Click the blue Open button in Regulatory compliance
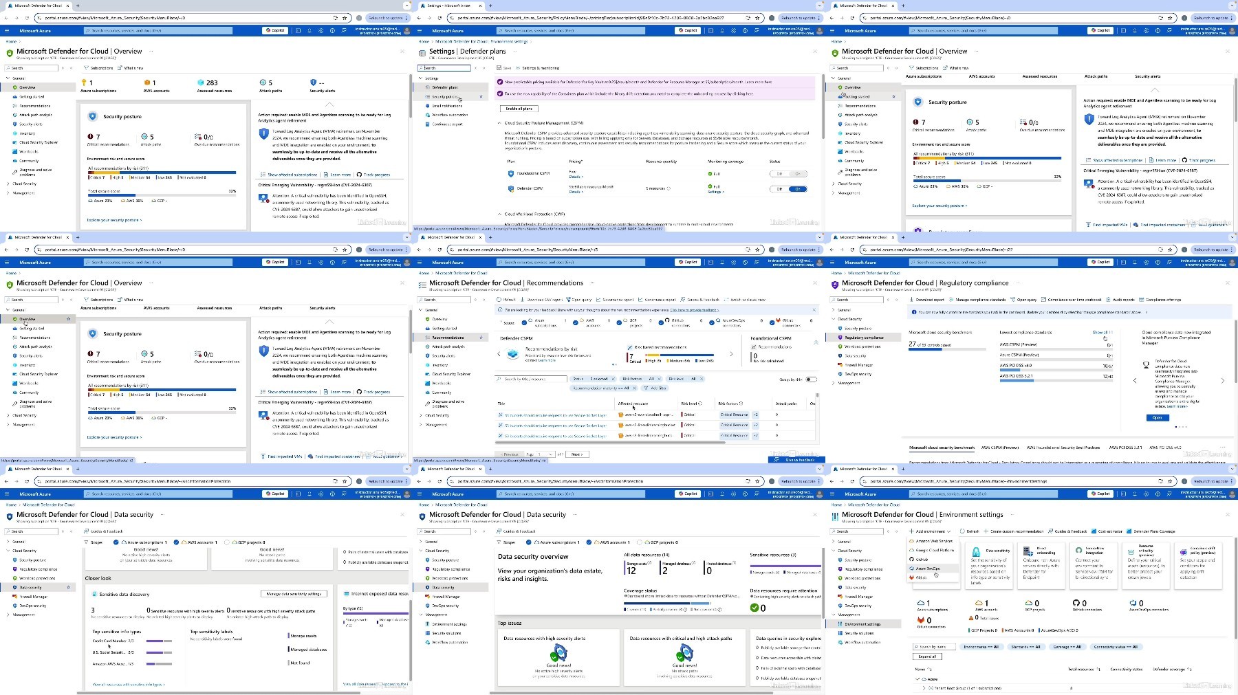The height and width of the screenshot is (695, 1238). coord(1157,418)
